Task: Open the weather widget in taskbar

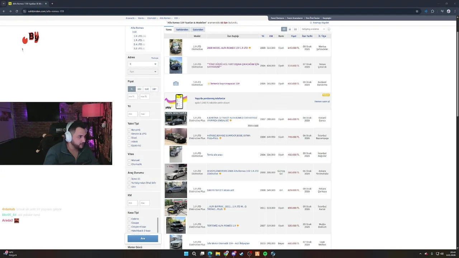Action: (10, 254)
